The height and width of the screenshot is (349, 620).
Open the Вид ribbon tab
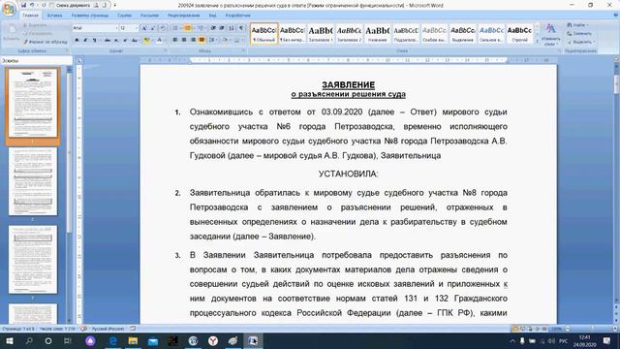click(x=213, y=16)
